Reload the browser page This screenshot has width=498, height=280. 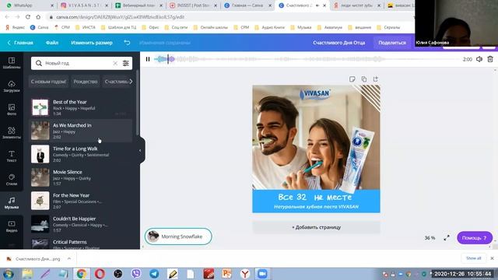point(28,17)
